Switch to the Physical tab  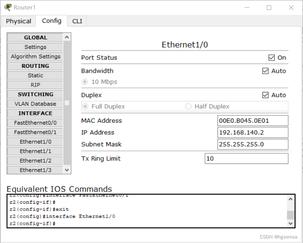click(x=19, y=21)
